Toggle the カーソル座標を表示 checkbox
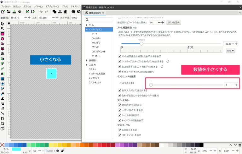Image resolution: width=242 pixels, height=154 pixels. pyautogui.click(x=119, y=115)
